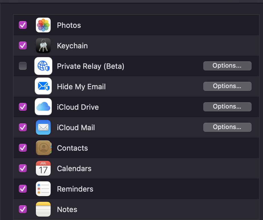Click the Contacts app icon
This screenshot has height=220, width=263.
[x=43, y=148]
